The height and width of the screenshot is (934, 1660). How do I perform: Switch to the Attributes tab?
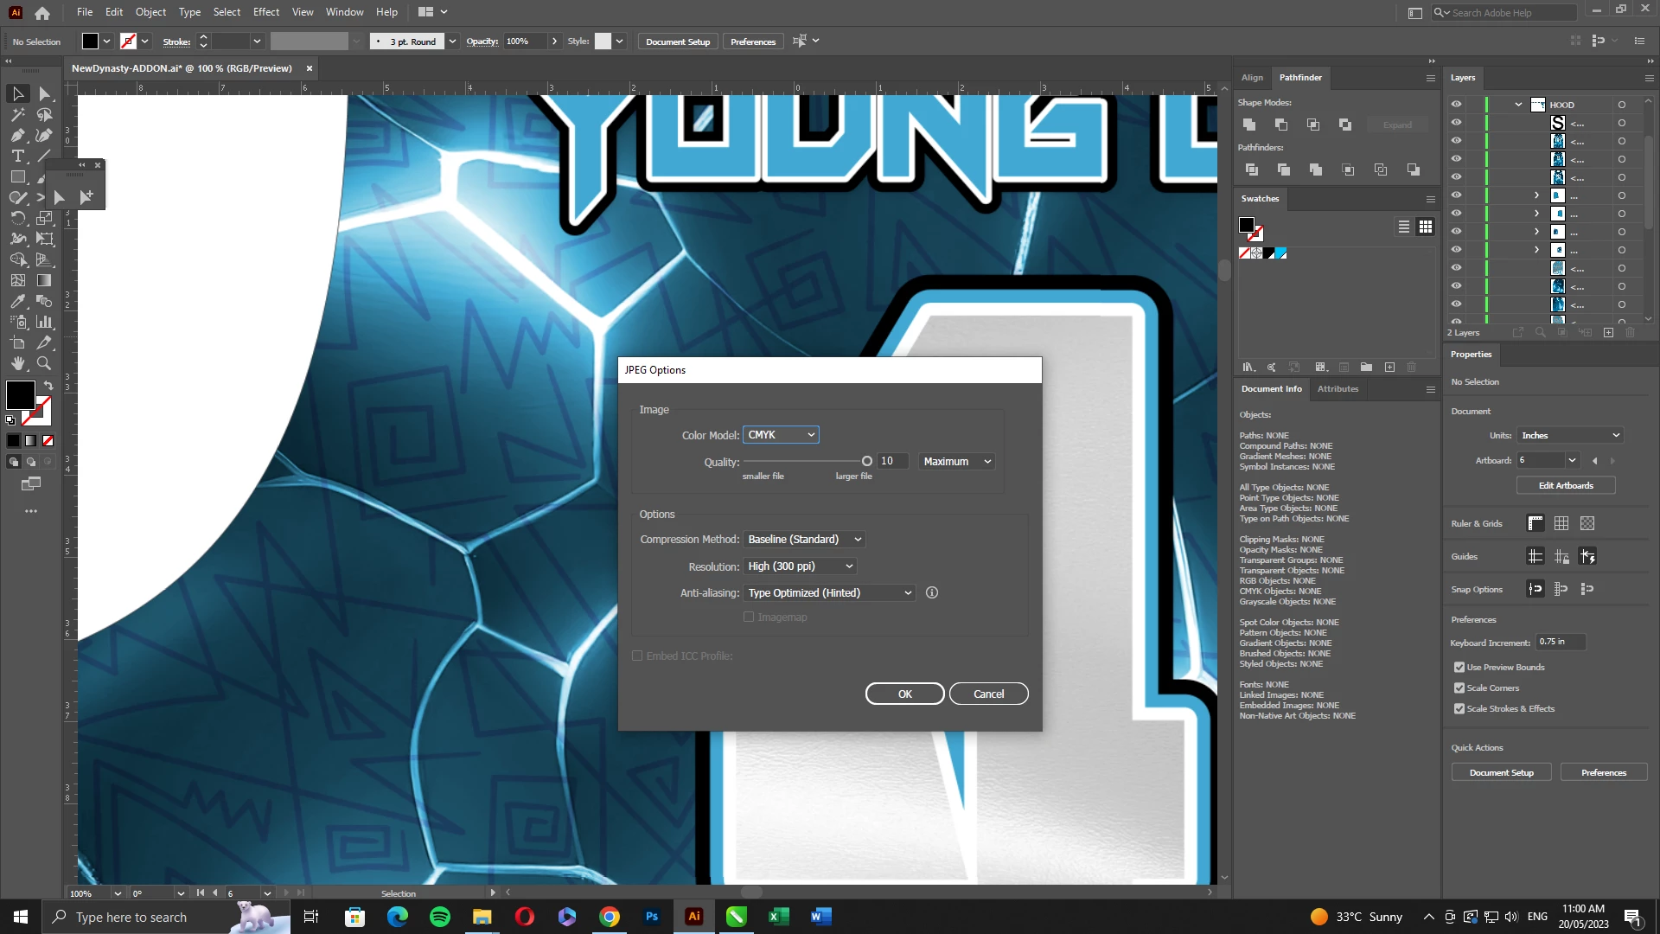click(1338, 389)
